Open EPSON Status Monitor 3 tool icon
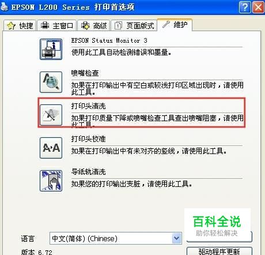The width and height of the screenshot is (265, 255). (x=51, y=49)
